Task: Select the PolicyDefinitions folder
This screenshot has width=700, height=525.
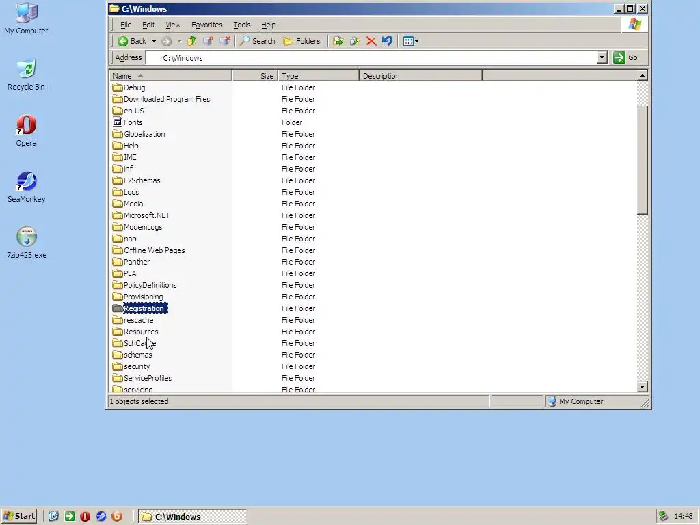Action: click(x=145, y=285)
